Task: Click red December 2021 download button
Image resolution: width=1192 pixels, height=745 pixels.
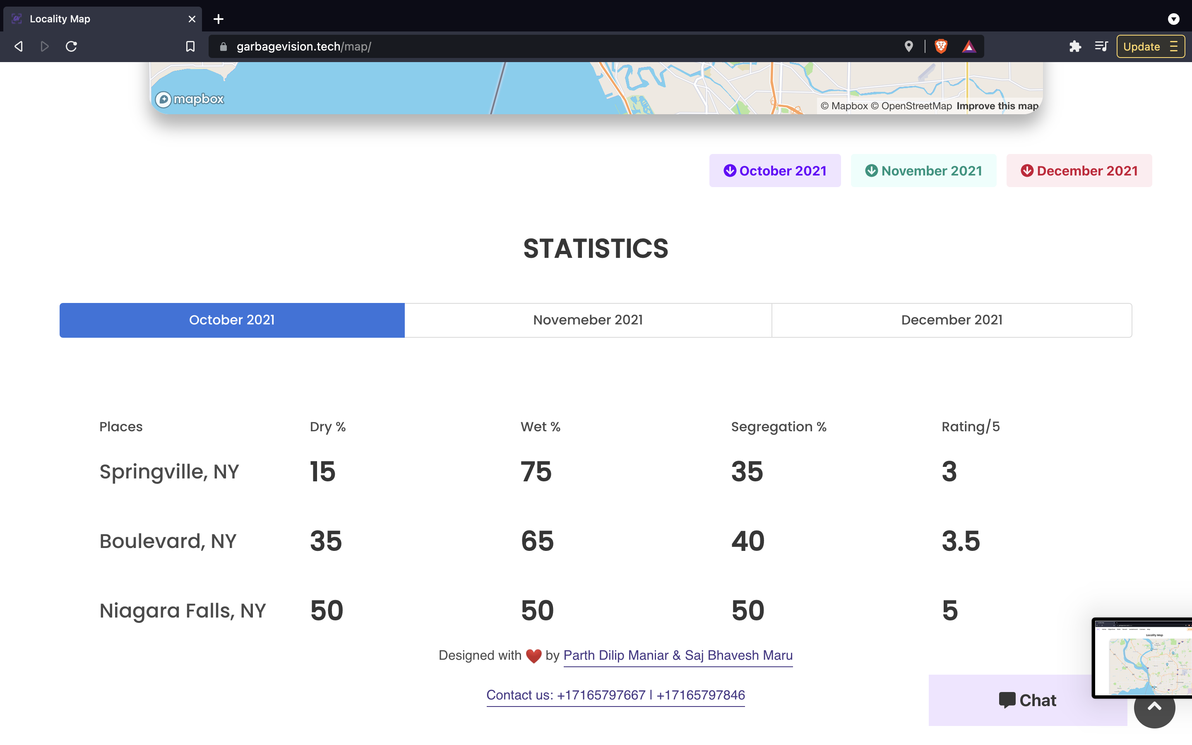Action: pos(1079,171)
